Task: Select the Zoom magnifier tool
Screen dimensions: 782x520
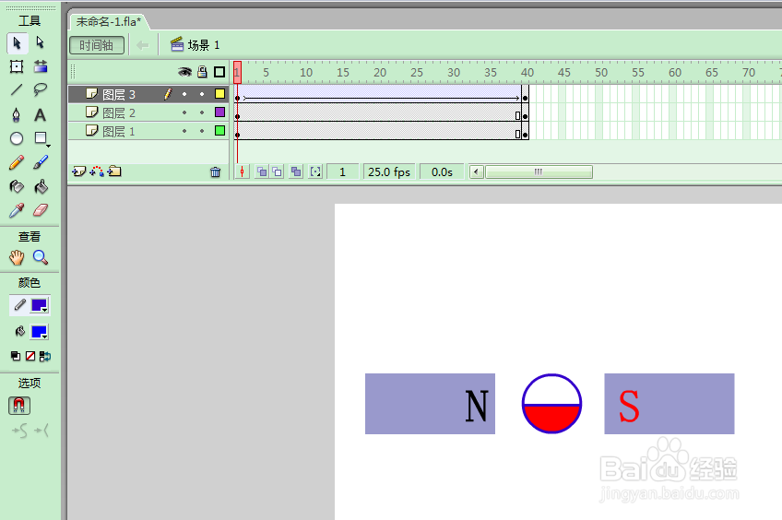Action: (41, 258)
